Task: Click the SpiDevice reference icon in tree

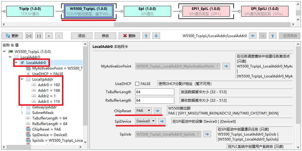Action: tap(28, 135)
